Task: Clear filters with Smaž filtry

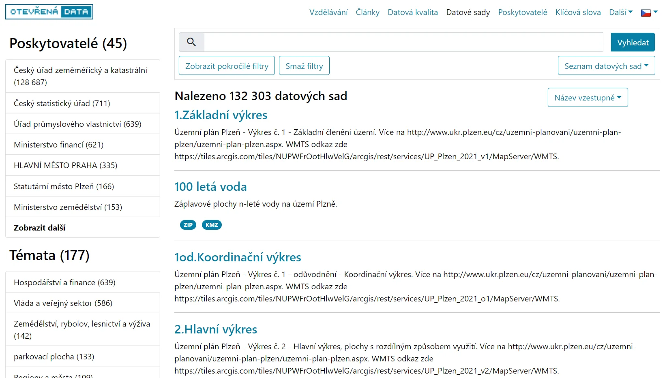Action: tap(304, 66)
